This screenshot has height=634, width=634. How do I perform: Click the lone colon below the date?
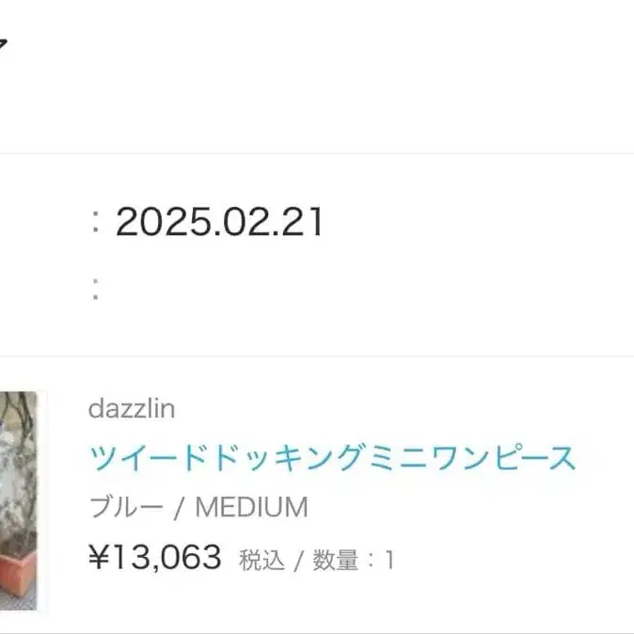(x=95, y=290)
